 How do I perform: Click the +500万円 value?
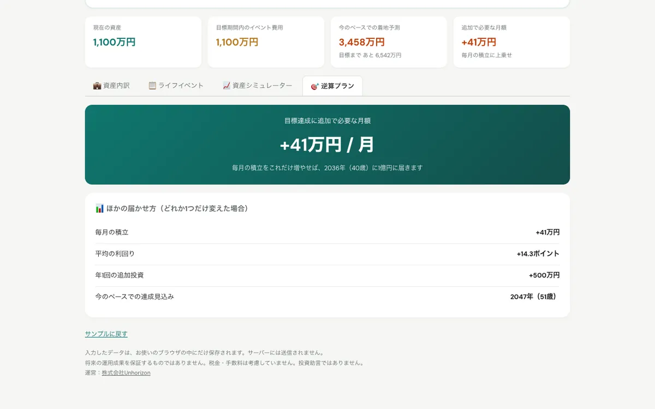544,275
